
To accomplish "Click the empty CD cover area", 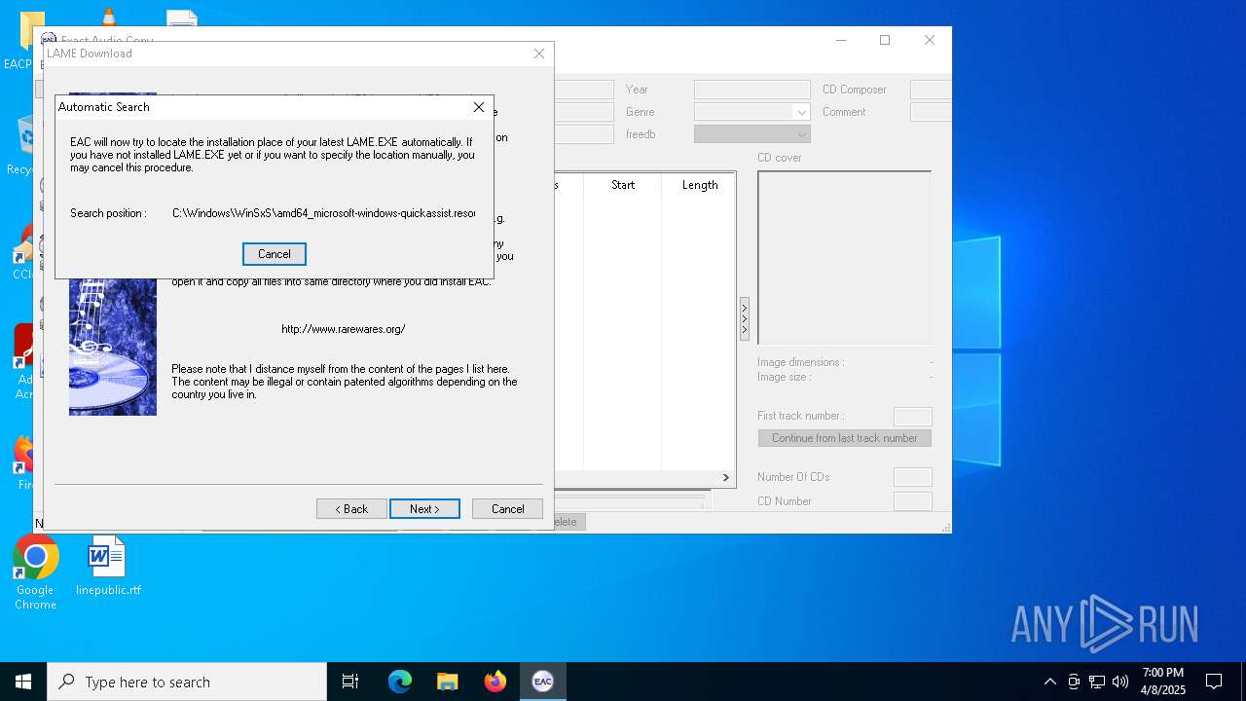I will pos(844,258).
